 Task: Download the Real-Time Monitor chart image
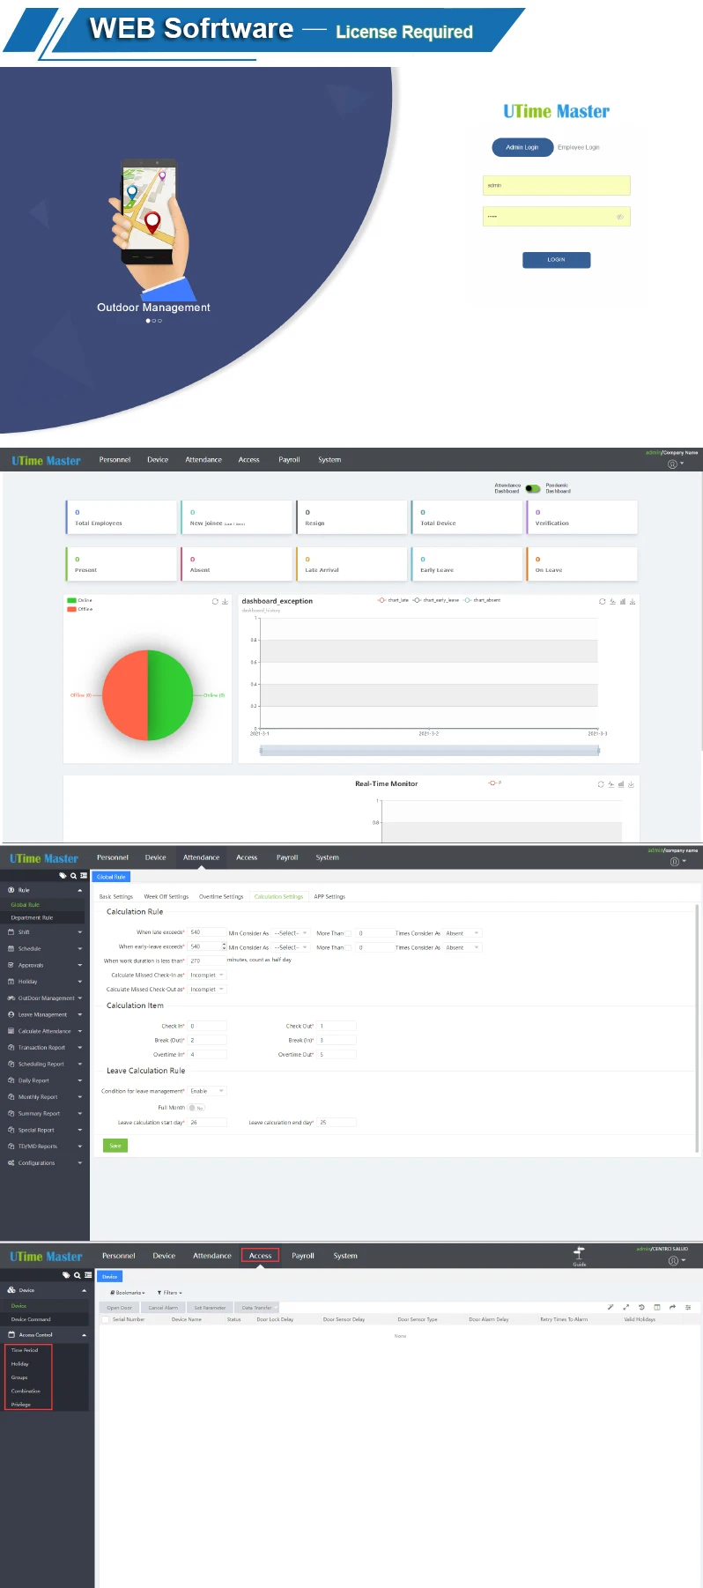pyautogui.click(x=631, y=784)
